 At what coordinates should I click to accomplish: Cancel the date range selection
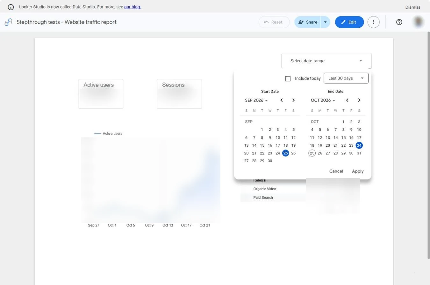coord(336,171)
